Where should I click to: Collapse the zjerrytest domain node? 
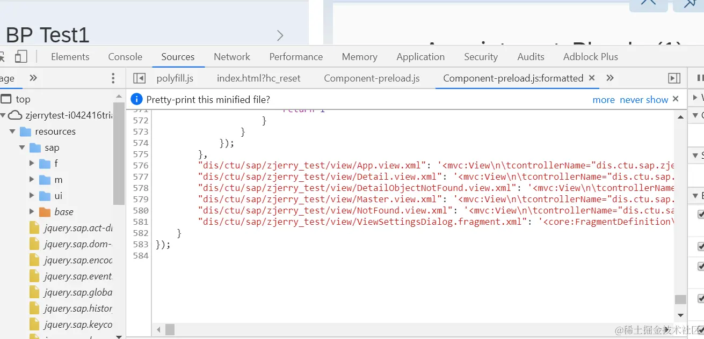click(x=3, y=115)
